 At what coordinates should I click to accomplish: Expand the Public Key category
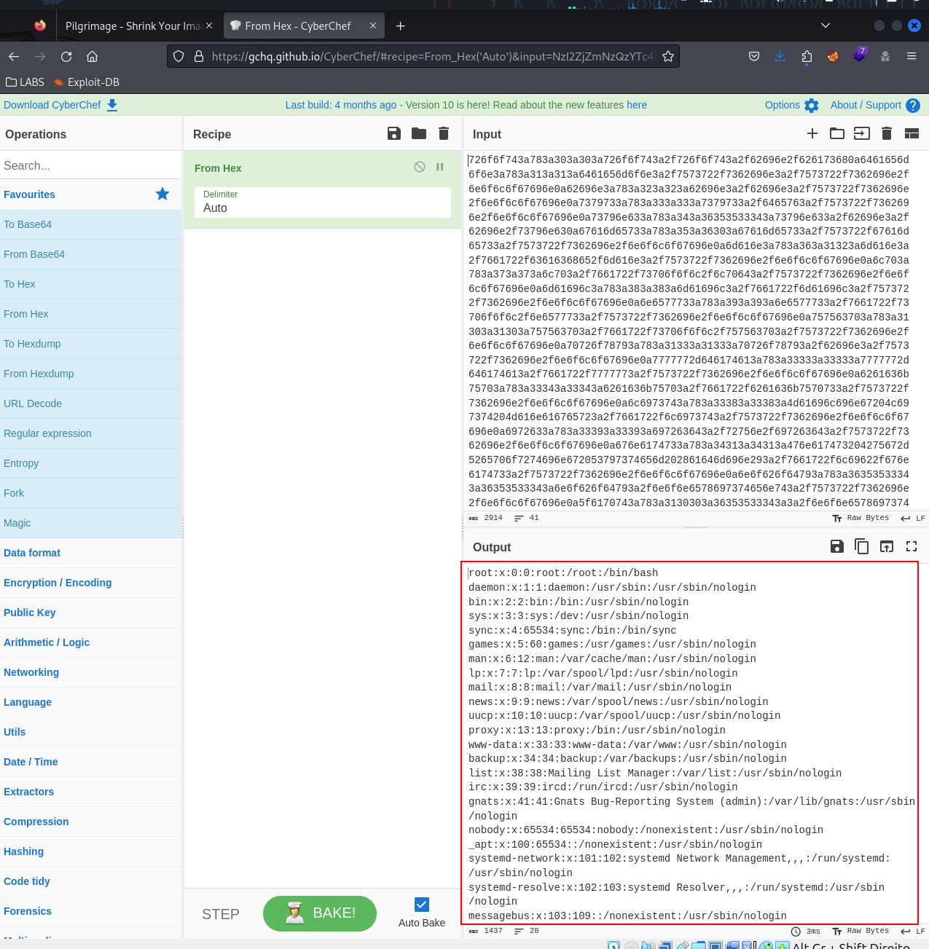pyautogui.click(x=90, y=613)
